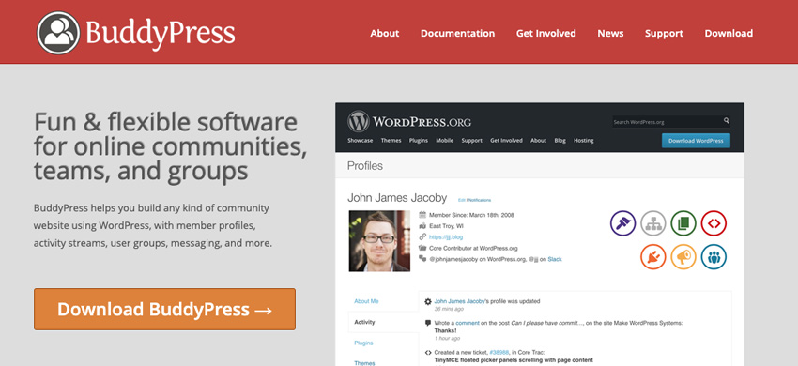The height and width of the screenshot is (366, 798).
Task: Click the John James Jacoby activity link
Action: [460, 301]
